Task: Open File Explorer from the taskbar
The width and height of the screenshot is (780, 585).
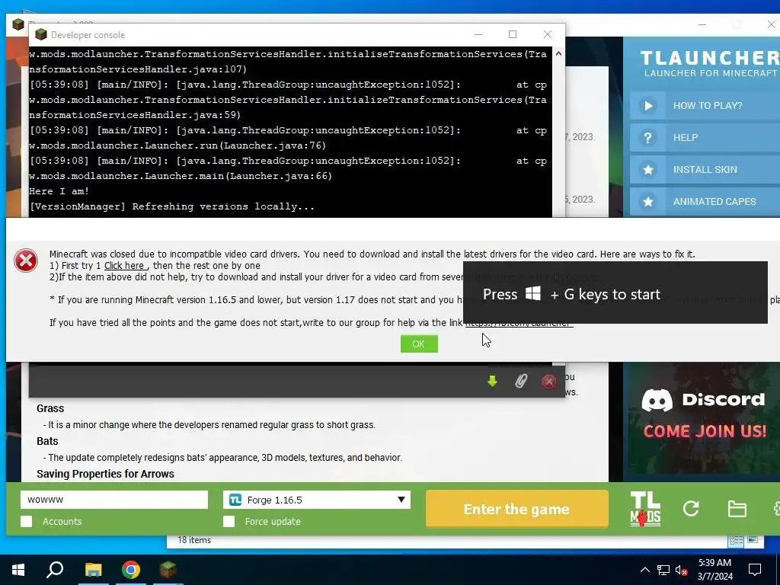Action: 93,570
